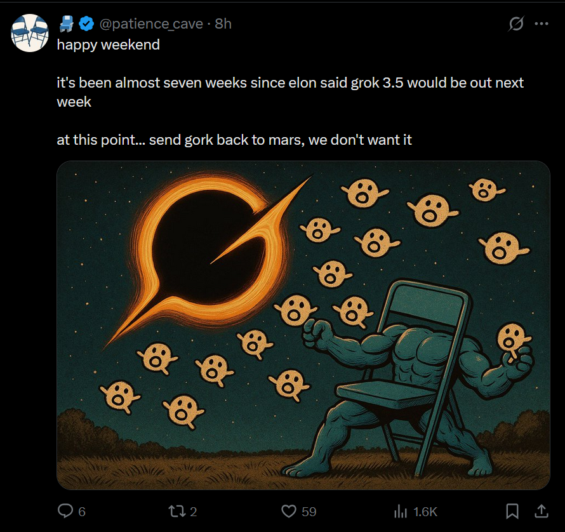The image size is (565, 532).
Task: Open the post via 8h timestamp
Action: click(x=223, y=24)
